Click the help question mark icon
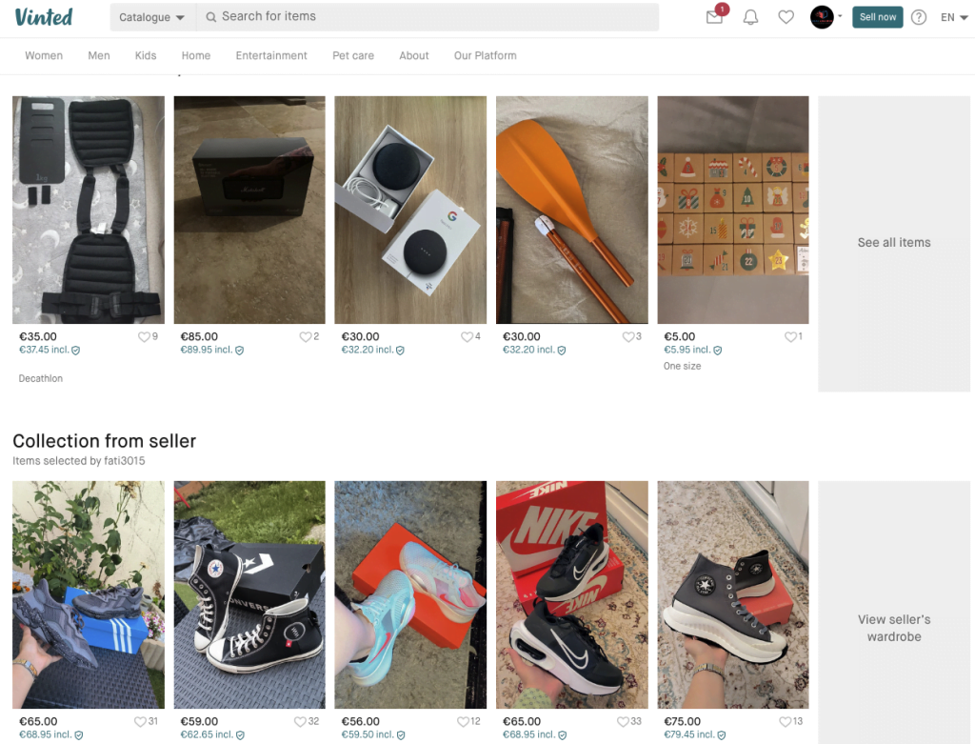The height and width of the screenshot is (744, 975). click(x=919, y=17)
